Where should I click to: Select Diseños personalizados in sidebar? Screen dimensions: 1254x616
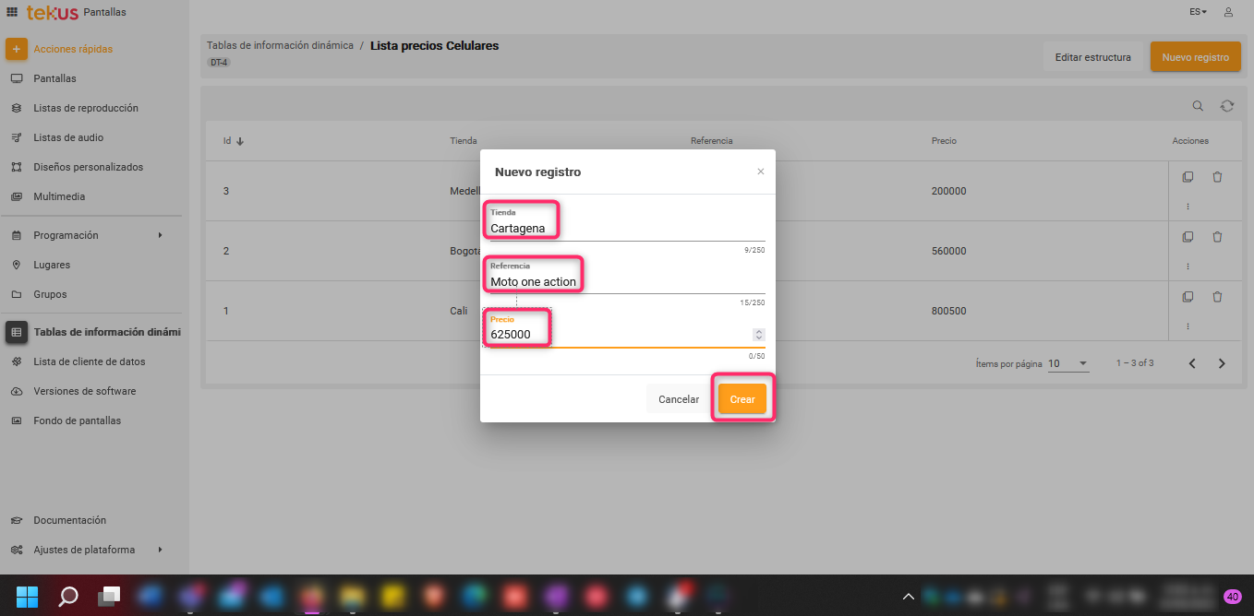[89, 167]
